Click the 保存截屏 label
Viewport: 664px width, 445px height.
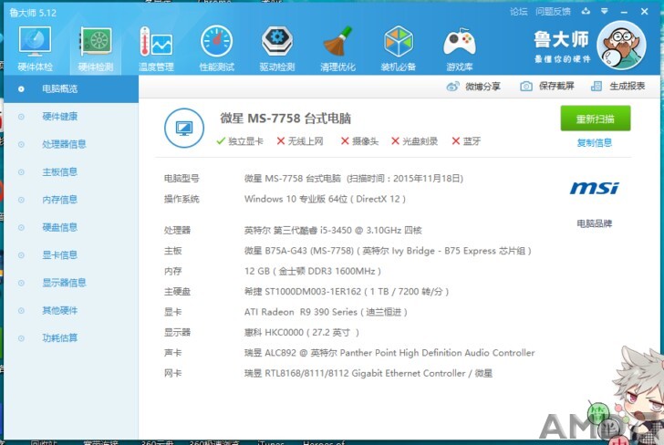556,87
